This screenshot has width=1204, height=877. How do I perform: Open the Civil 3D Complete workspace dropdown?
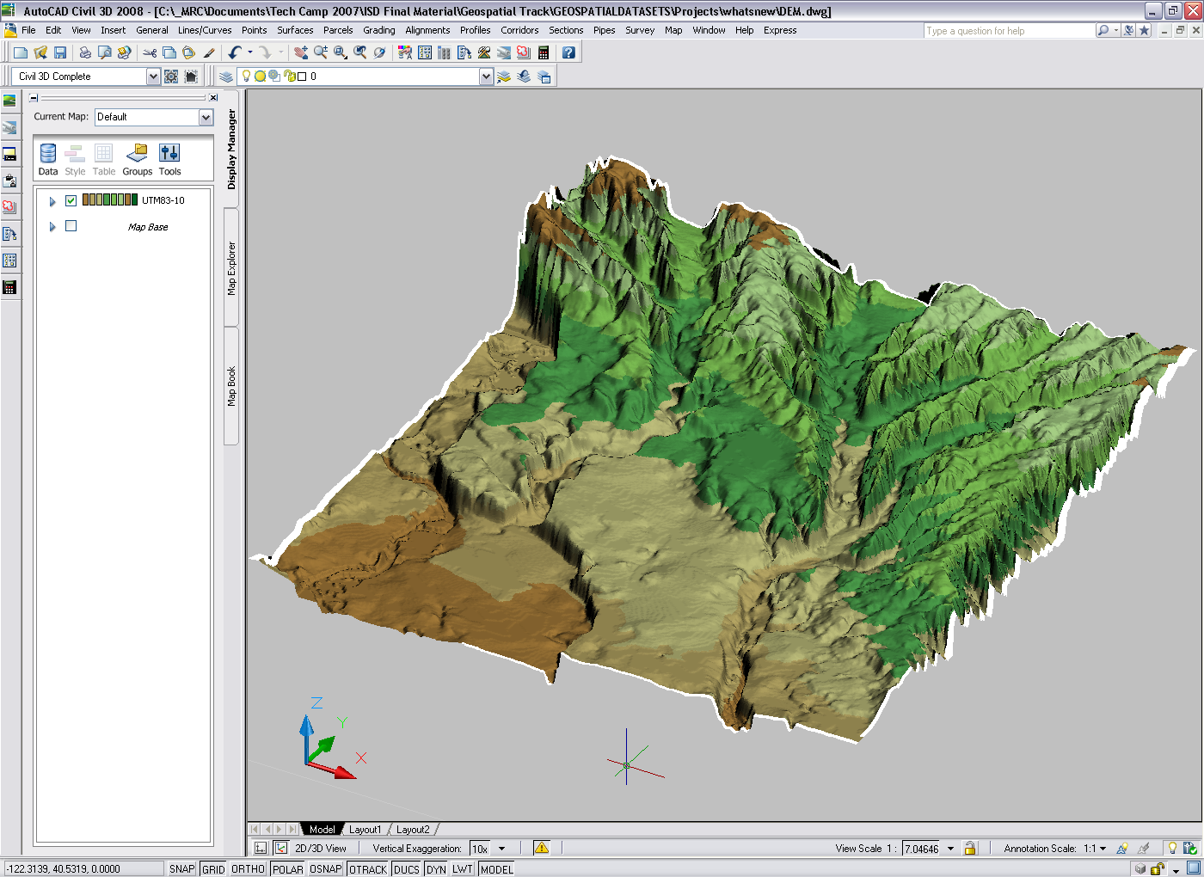point(153,77)
